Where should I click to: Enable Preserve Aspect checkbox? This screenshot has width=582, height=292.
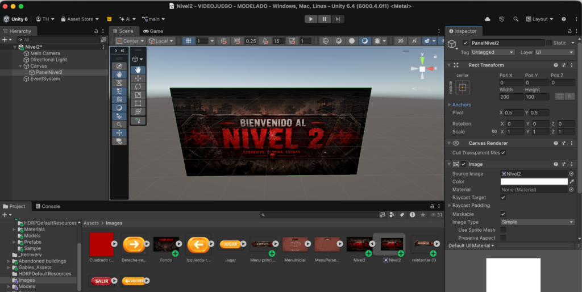(504, 238)
